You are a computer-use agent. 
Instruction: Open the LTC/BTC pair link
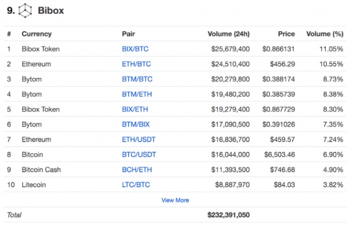(136, 184)
